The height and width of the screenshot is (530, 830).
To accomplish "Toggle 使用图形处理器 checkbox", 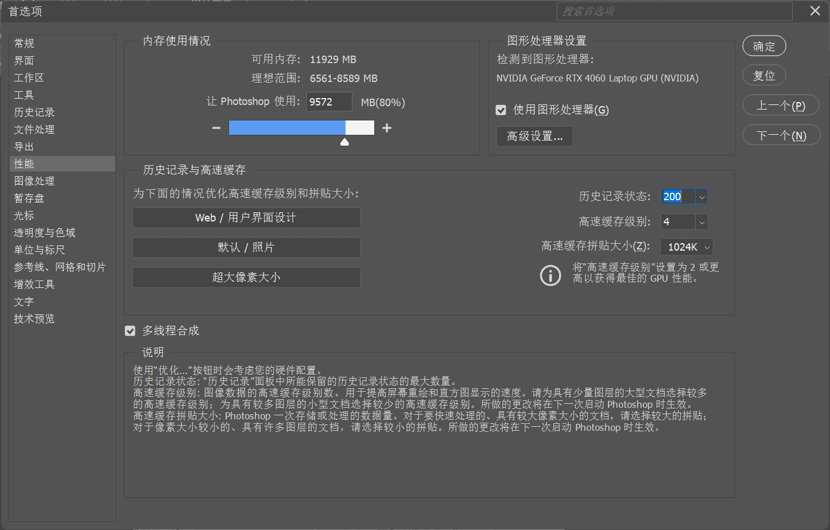I will [x=501, y=110].
